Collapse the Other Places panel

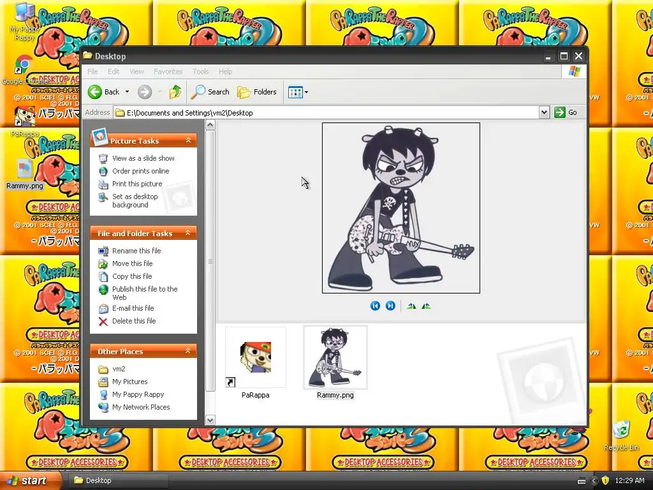[x=188, y=351]
